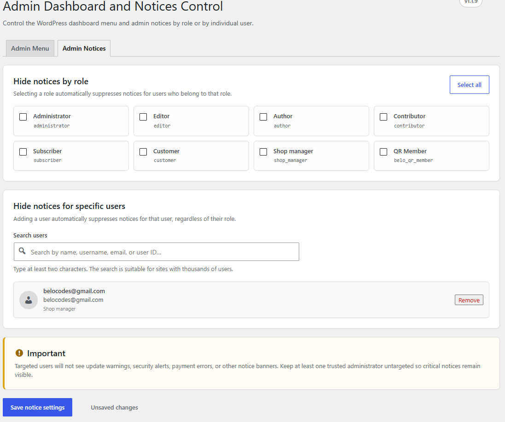Click the shop_manager slug text
The image size is (505, 422).
[x=290, y=160]
